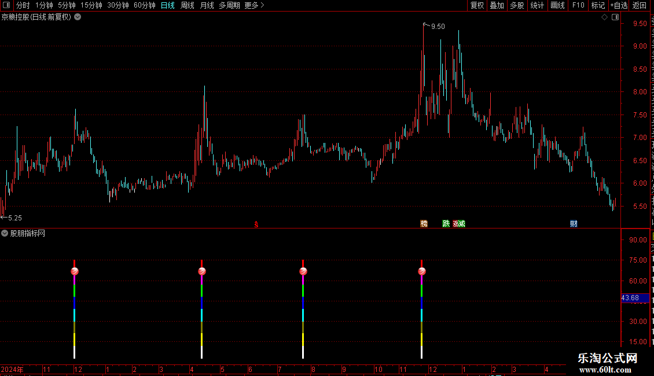The image size is (654, 376).
Task: Click the 75.00 indicator axis label
Action: pyautogui.click(x=638, y=260)
